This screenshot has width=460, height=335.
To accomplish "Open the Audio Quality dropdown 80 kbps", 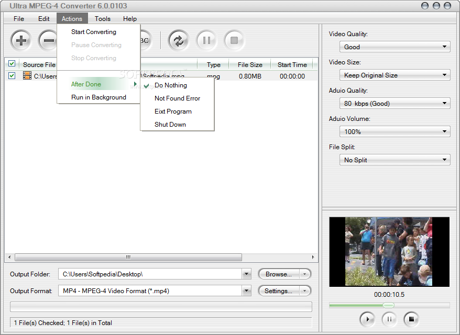I will pos(395,103).
